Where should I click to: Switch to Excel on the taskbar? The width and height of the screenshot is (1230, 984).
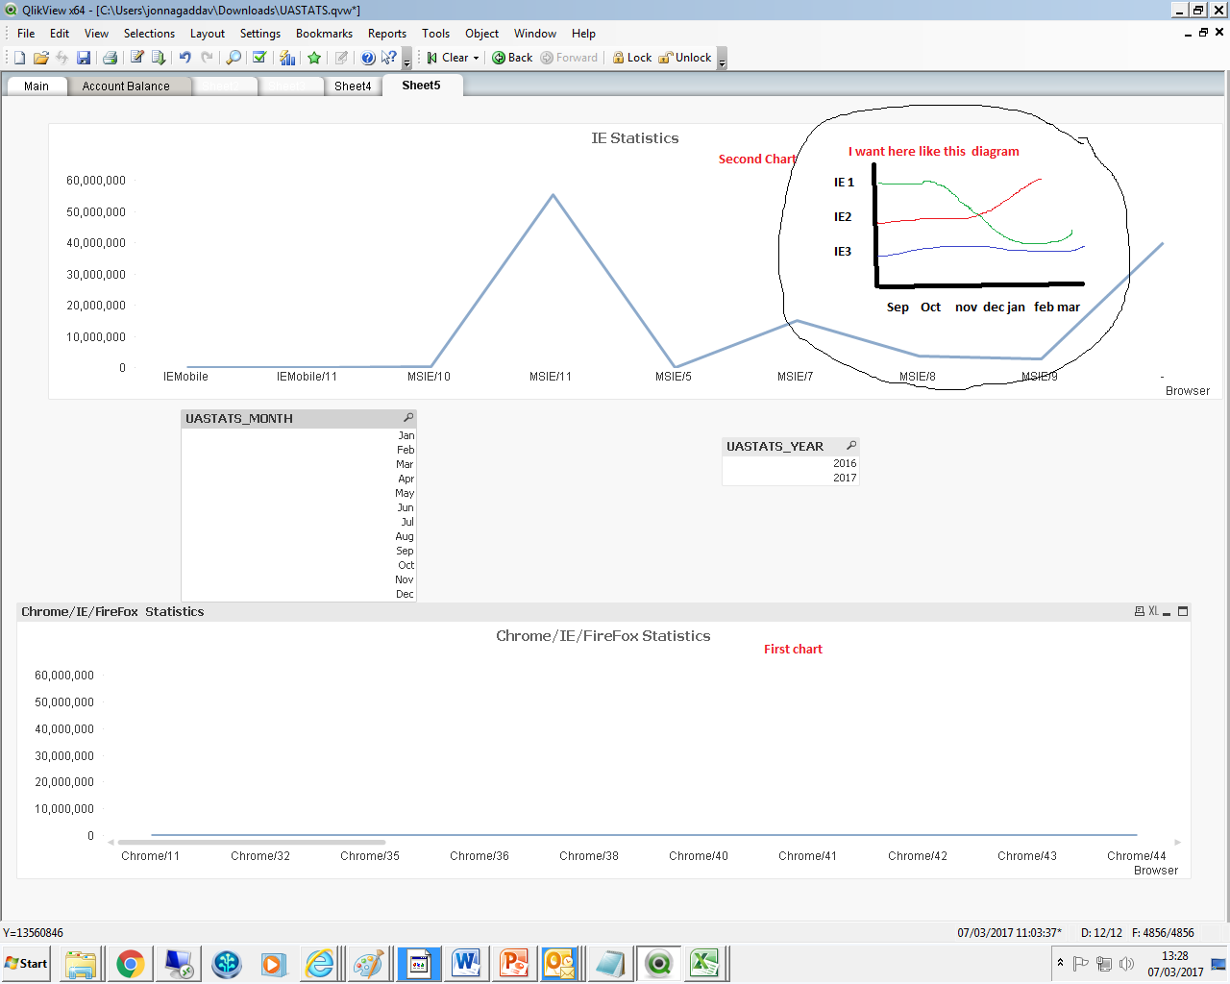(x=705, y=964)
